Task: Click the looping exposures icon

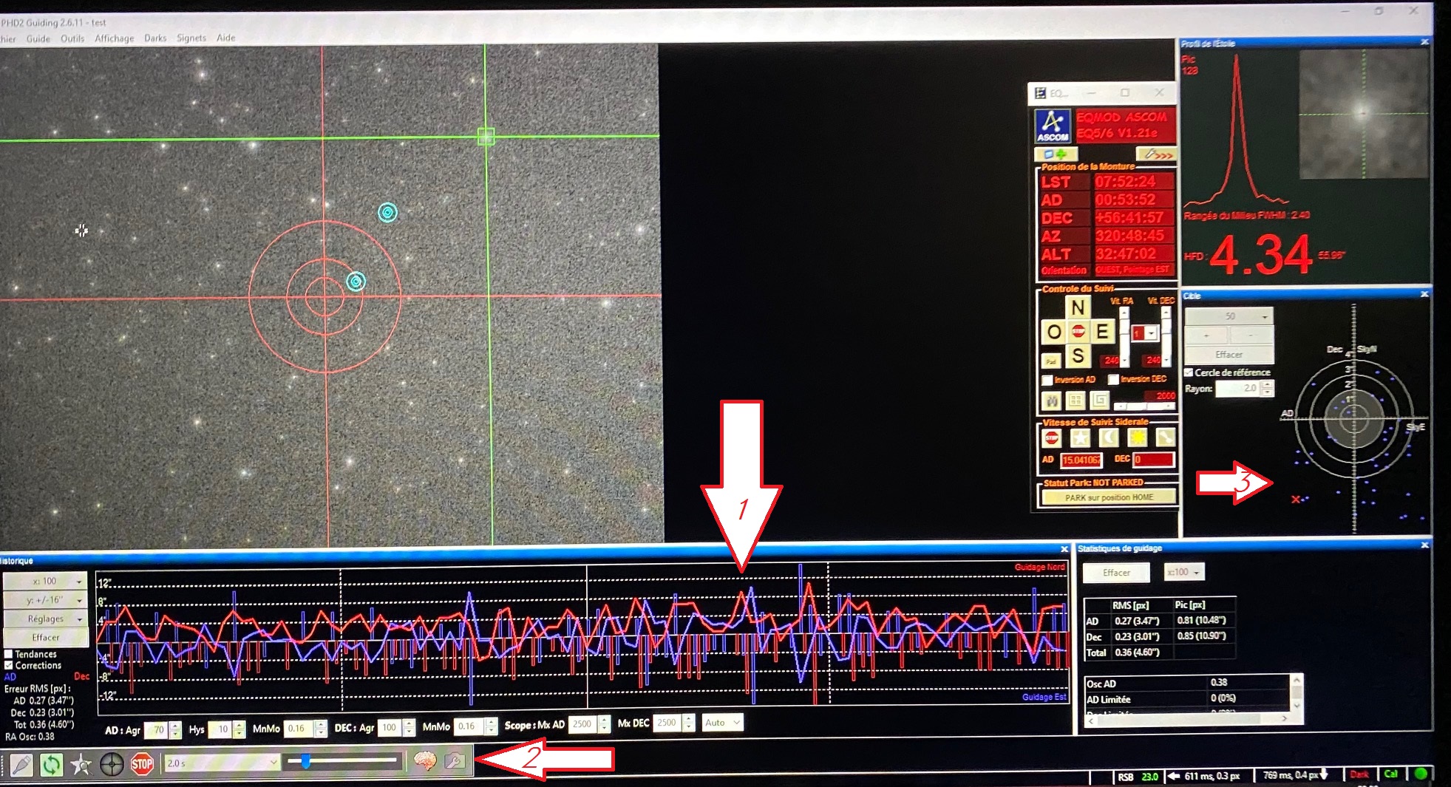Action: 51,764
